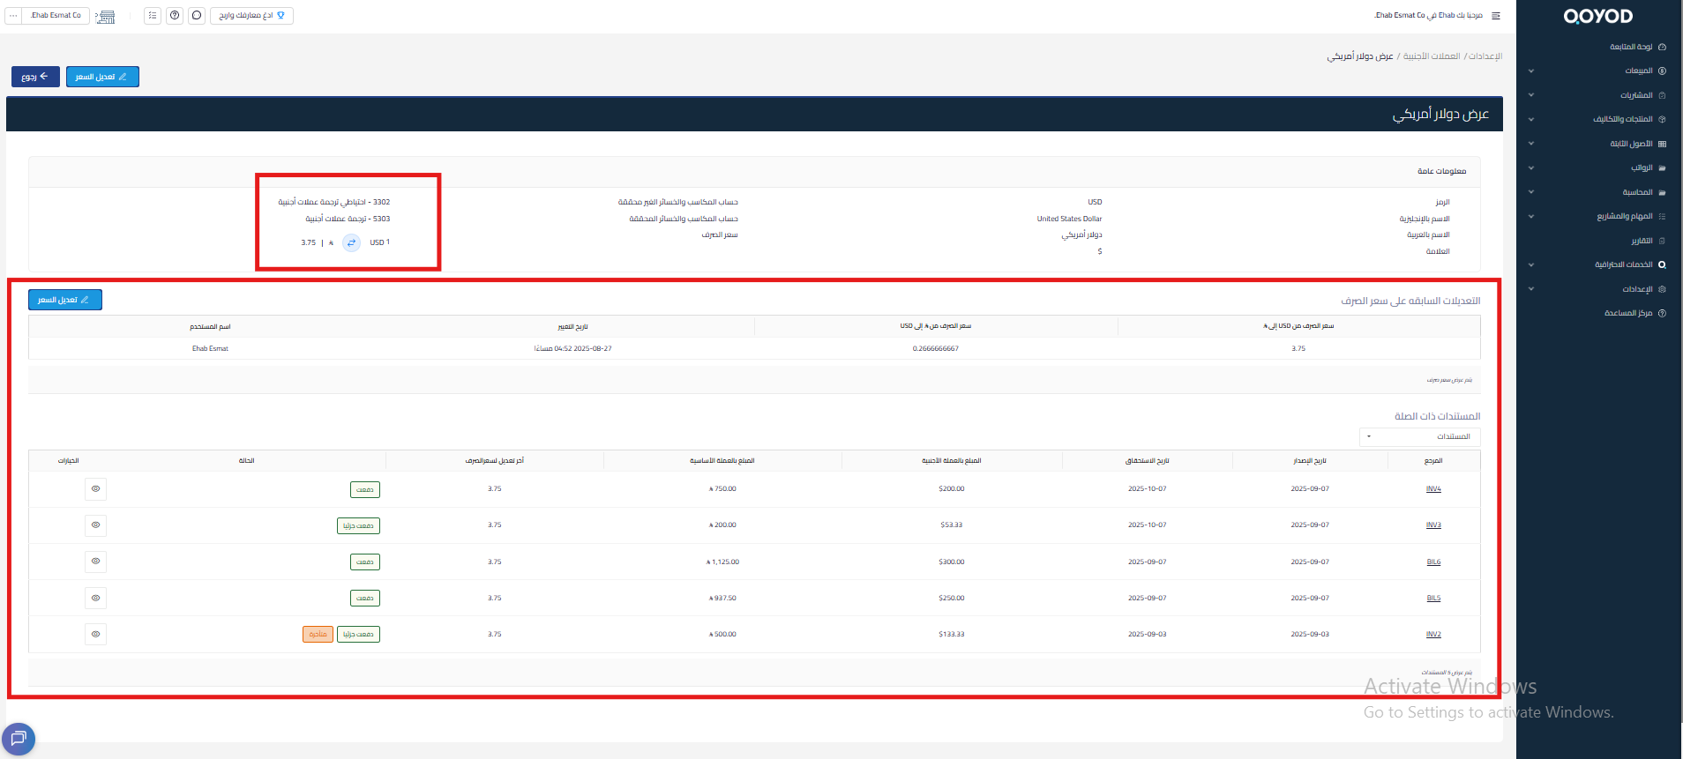Image resolution: width=1683 pixels, height=759 pixels.
Task: Click the currency swap arrows icon next to USD 1
Action: pos(351,242)
